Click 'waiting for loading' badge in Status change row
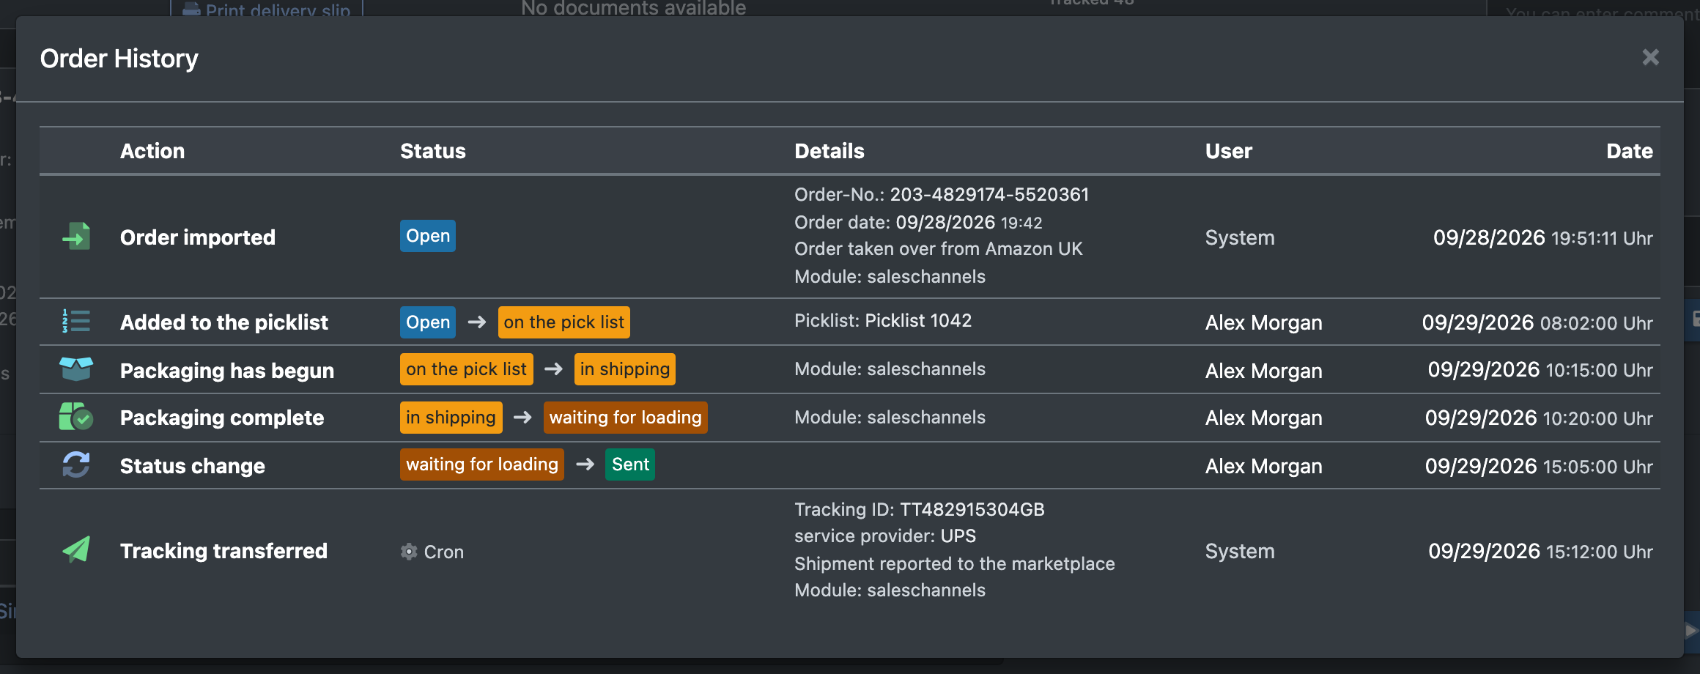Screen dimensions: 1700x674 click(482, 464)
